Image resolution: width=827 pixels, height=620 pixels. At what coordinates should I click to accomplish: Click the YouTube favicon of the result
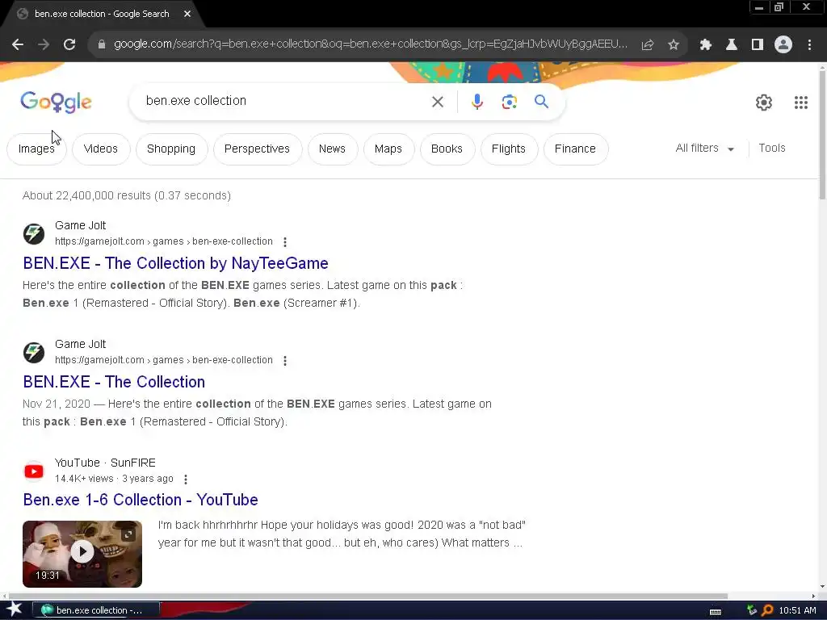34,471
